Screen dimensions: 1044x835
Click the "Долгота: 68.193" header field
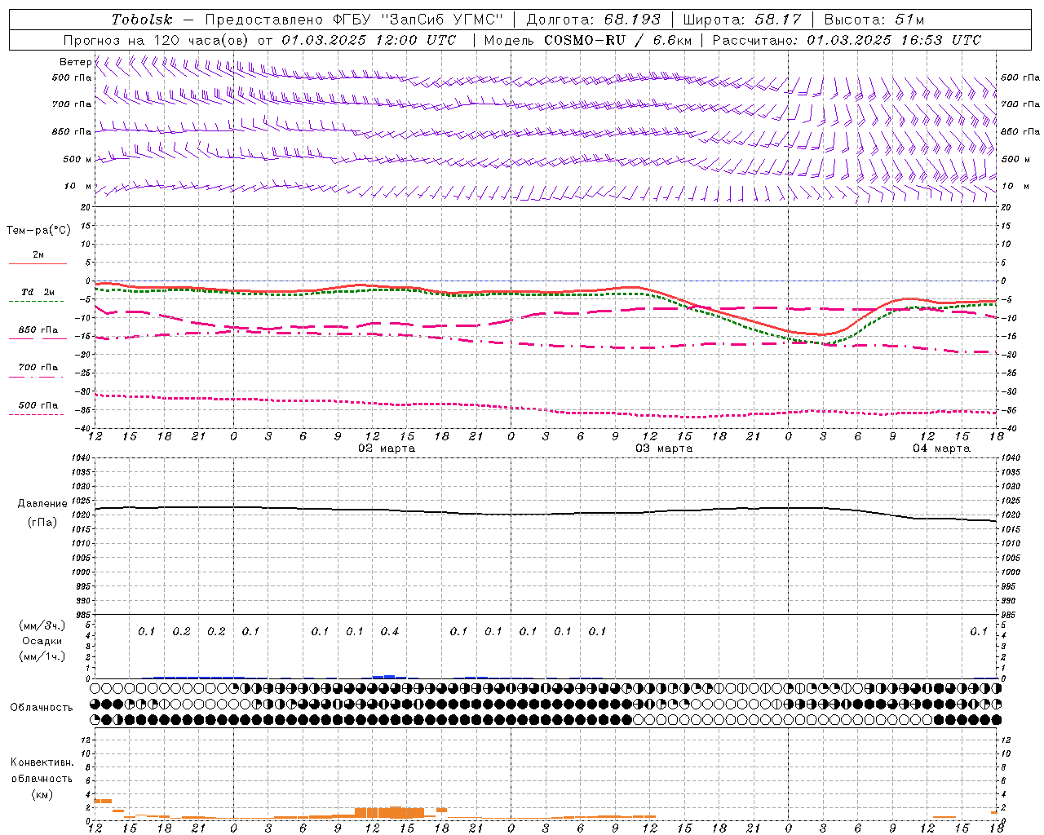click(593, 20)
